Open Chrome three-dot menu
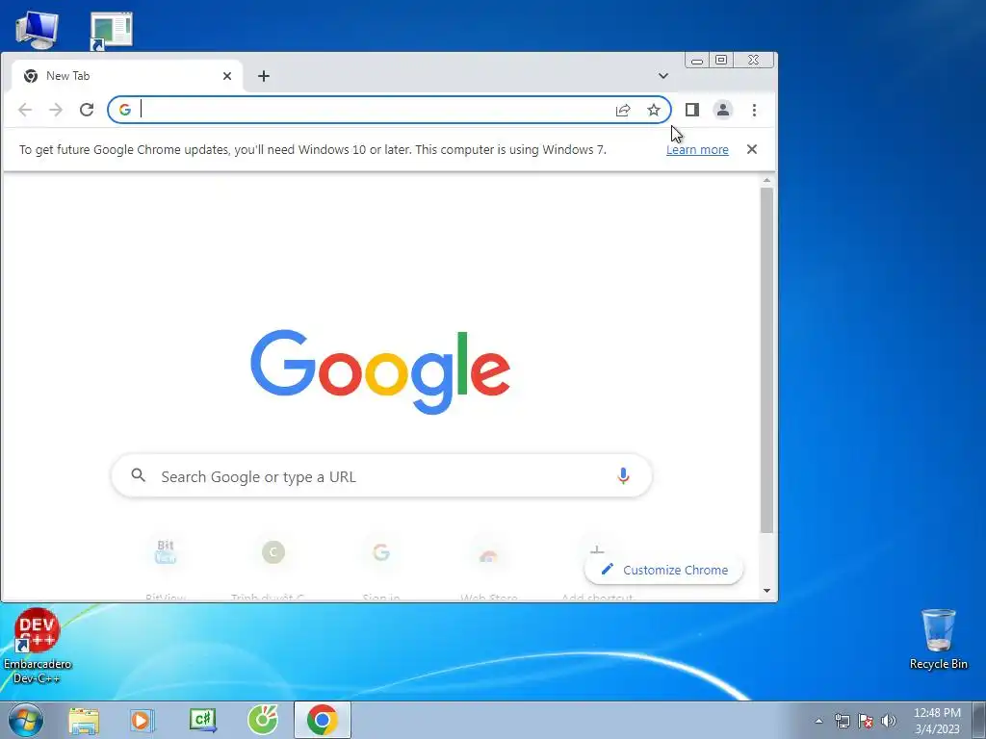Viewport: 986px width, 739px height. (754, 110)
